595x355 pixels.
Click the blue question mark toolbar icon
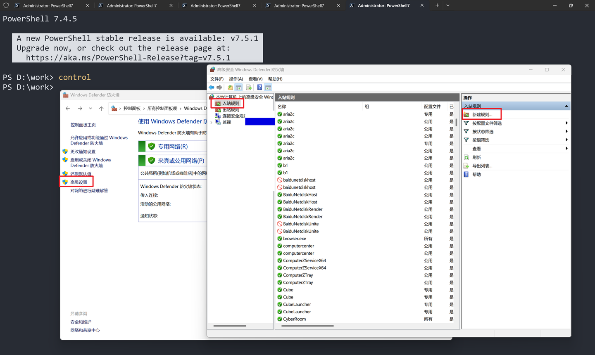click(x=259, y=88)
